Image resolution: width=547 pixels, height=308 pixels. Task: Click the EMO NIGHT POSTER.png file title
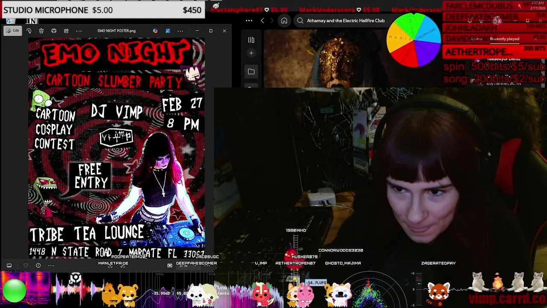coord(116,31)
